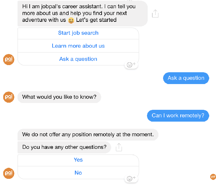Click the message about no remote positions
This screenshot has width=216, height=196.
88,135
